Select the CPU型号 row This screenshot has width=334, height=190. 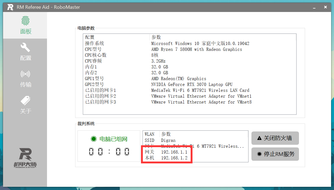click(x=190, y=49)
